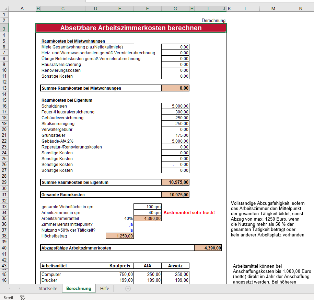This screenshot has height=300, width=314.
Task: Click the Select All corner triangle
Action: 4,9
